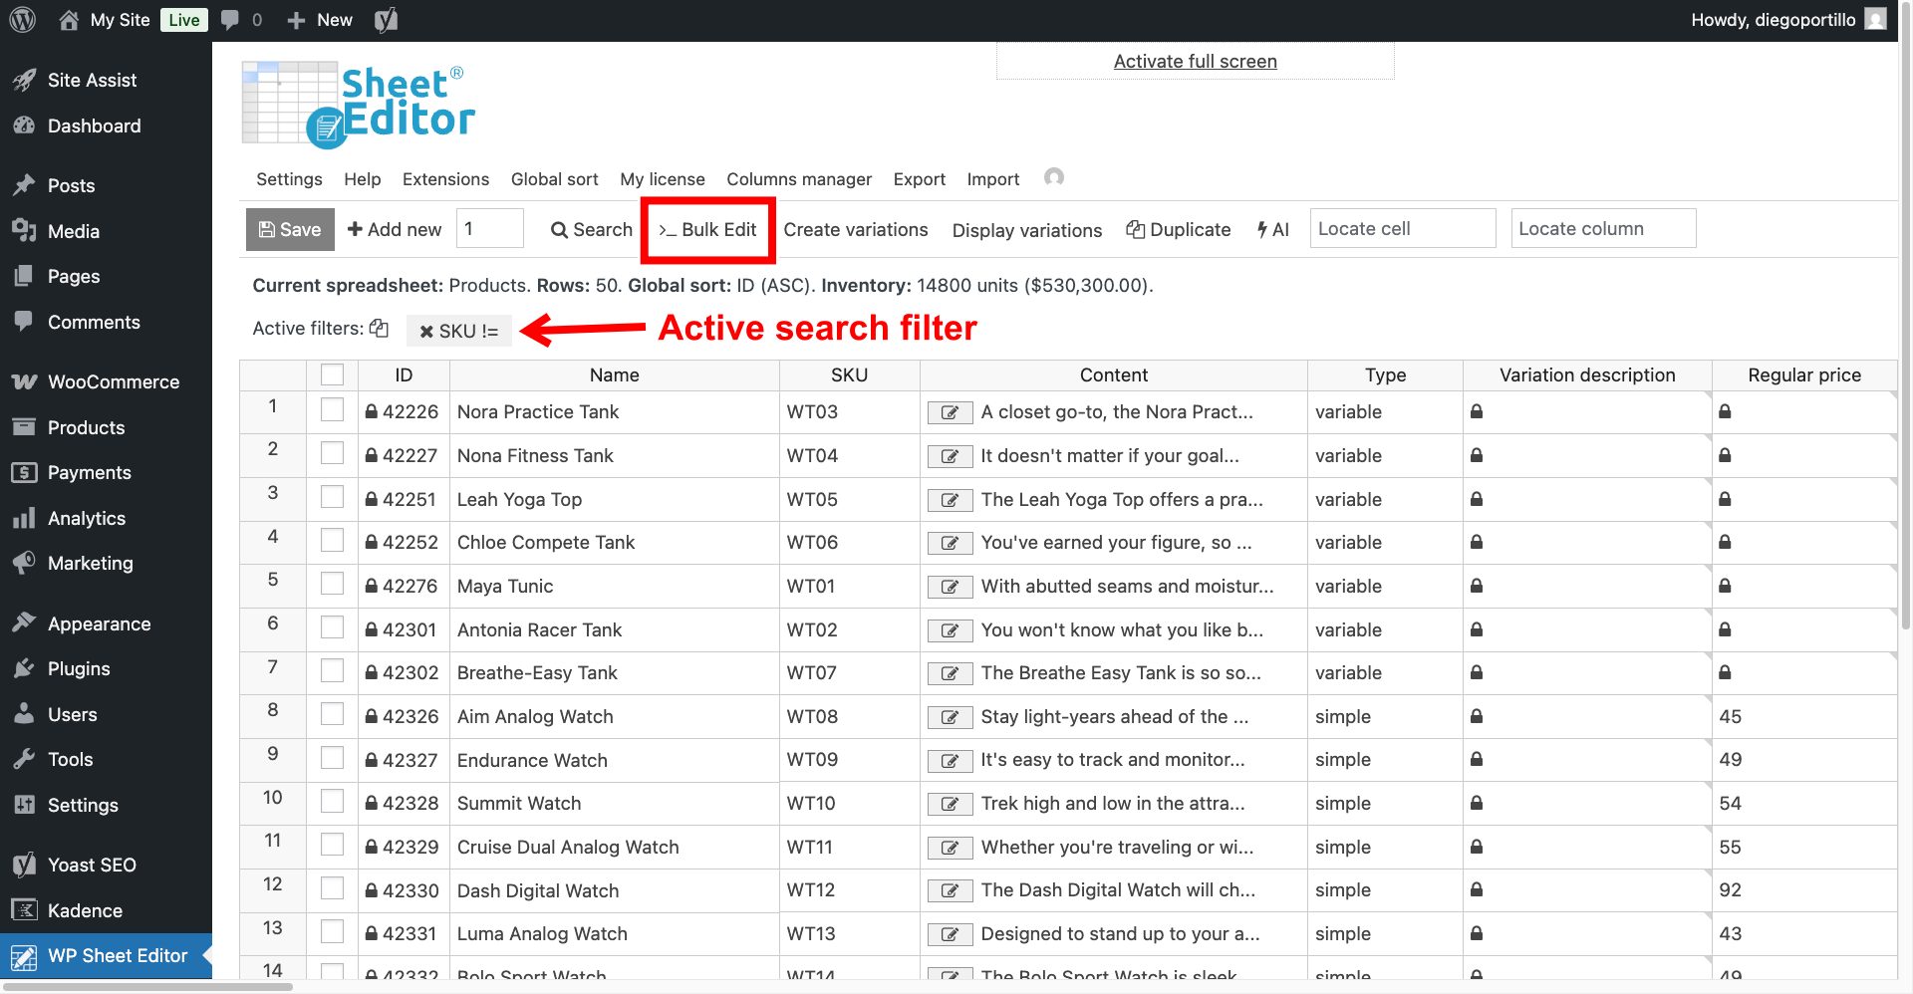This screenshot has height=994, width=1913.
Task: Open the Extensions menu
Action: [x=445, y=179]
